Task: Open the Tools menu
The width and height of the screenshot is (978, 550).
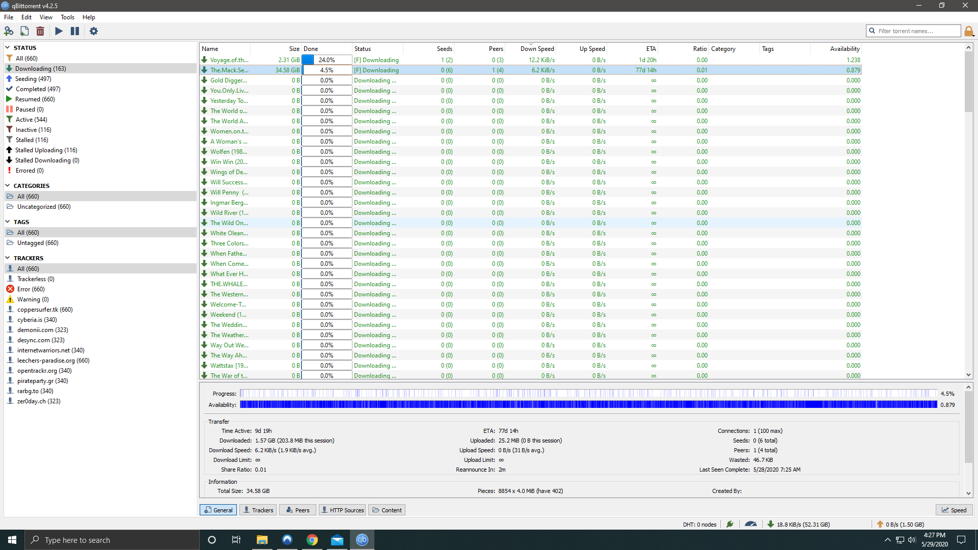Action: (67, 17)
